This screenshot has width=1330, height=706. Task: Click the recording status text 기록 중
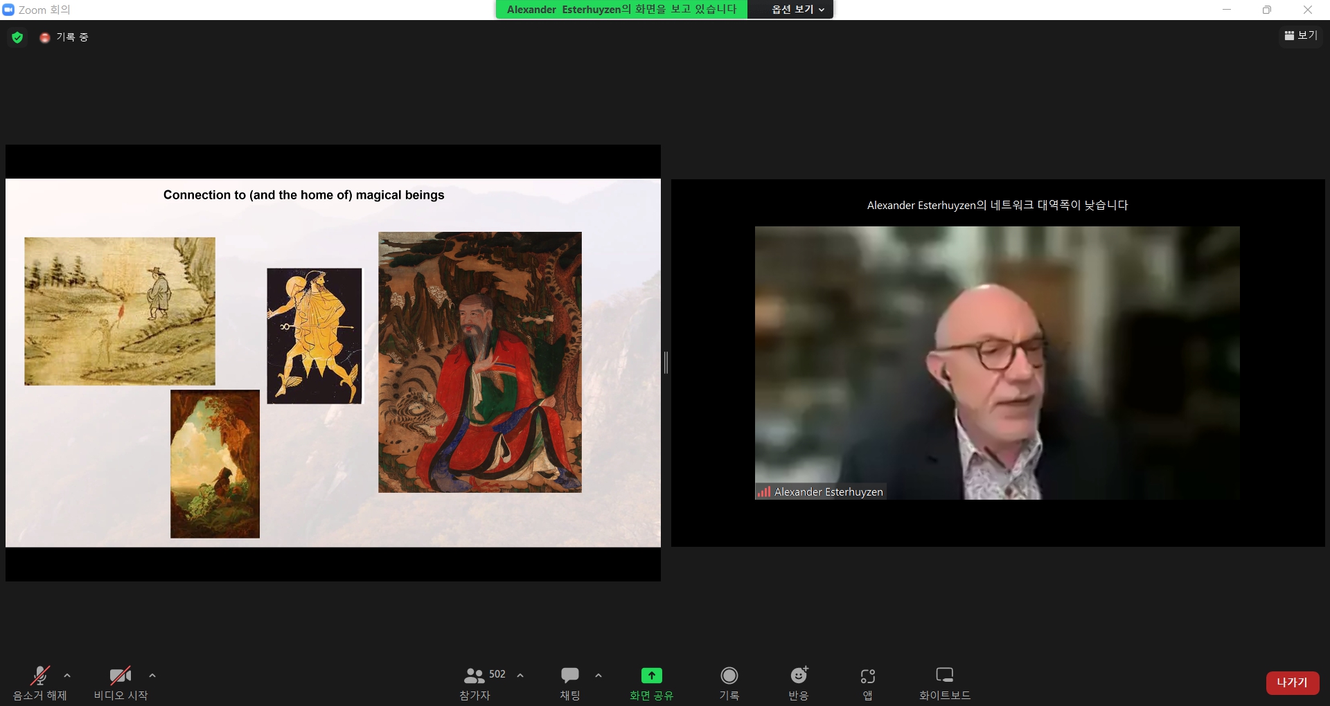[73, 37]
